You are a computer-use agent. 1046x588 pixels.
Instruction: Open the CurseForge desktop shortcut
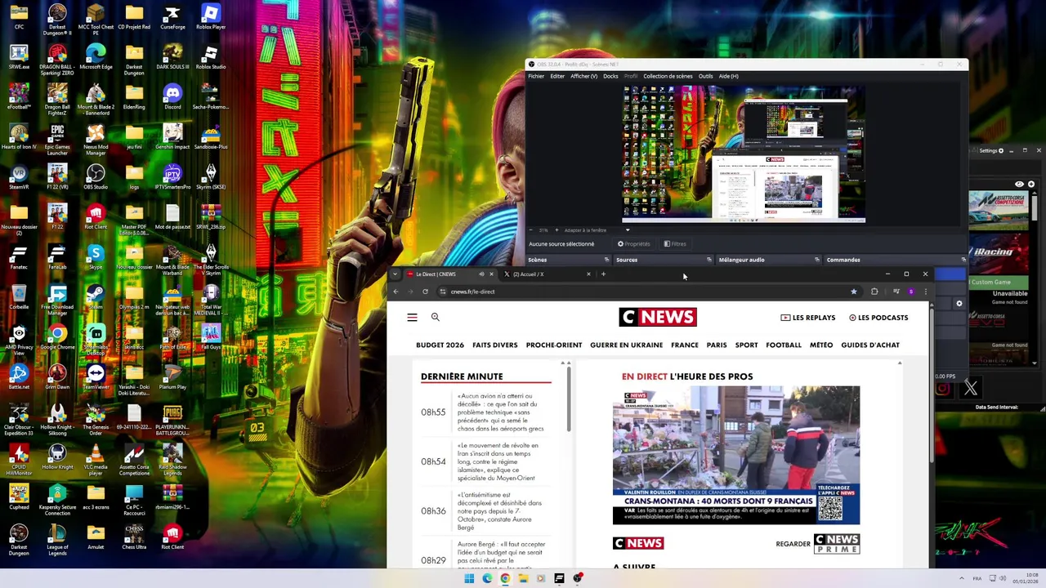(172, 17)
